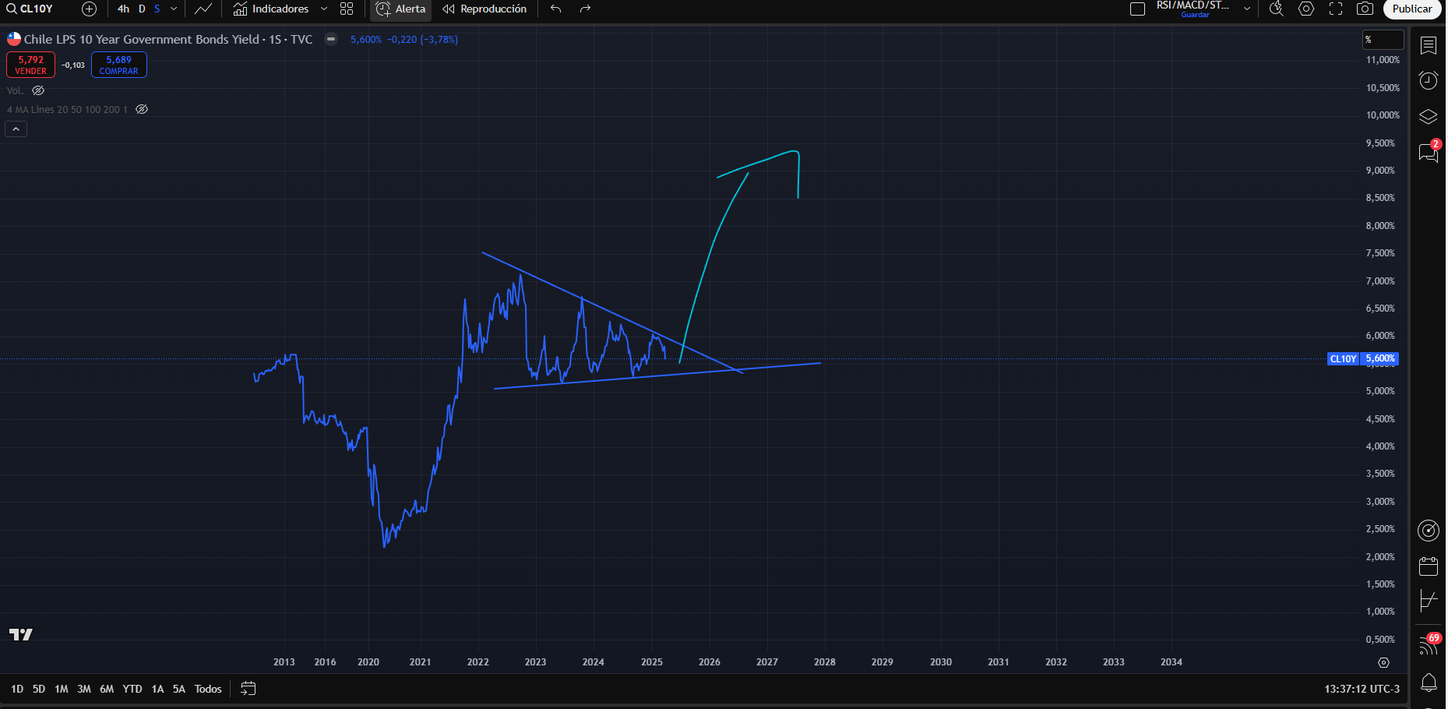
Task: Collapse the indicator legend with chevron
Action: pyautogui.click(x=16, y=129)
